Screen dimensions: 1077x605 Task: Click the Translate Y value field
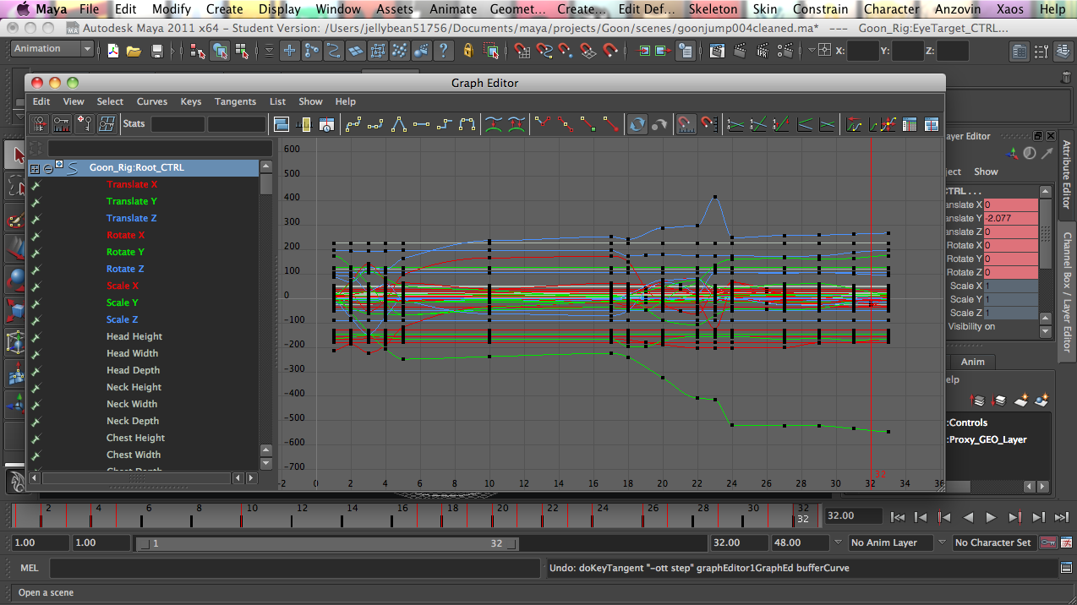pyautogui.click(x=1010, y=218)
